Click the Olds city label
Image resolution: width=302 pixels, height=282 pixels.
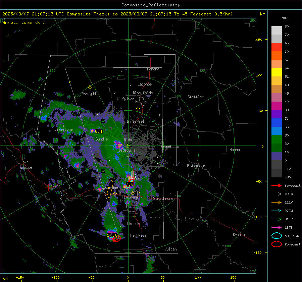pyautogui.click(x=128, y=140)
